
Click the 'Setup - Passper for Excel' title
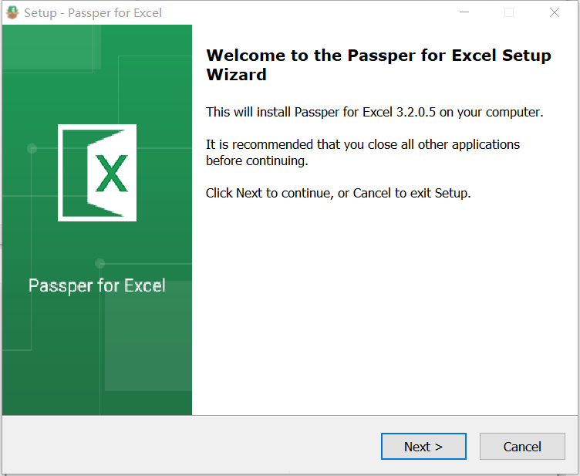pos(93,13)
